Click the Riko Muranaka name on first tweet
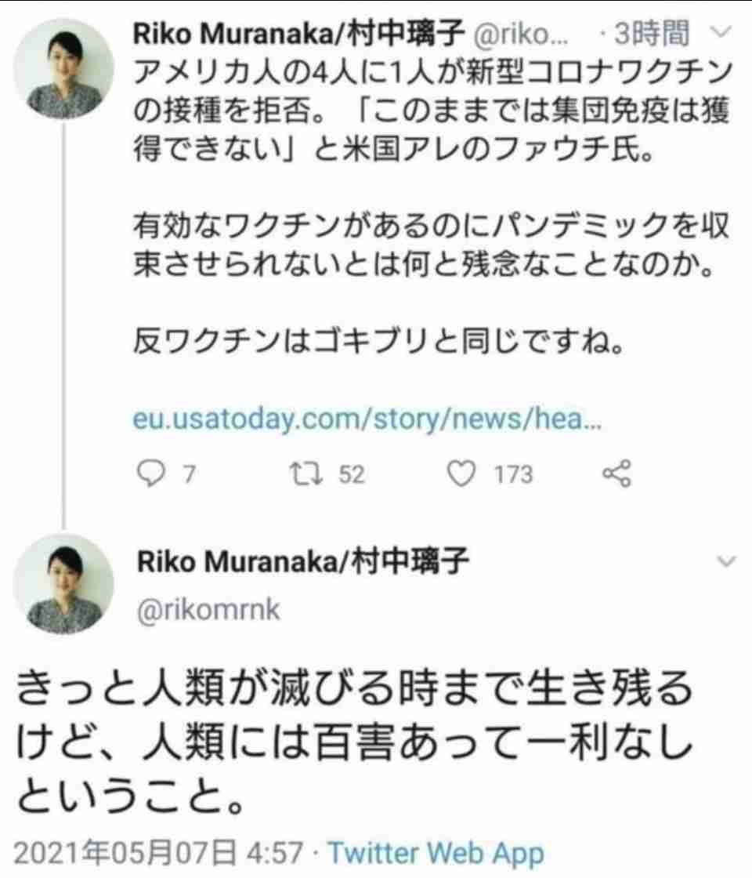The width and height of the screenshot is (752, 878). tap(298, 34)
